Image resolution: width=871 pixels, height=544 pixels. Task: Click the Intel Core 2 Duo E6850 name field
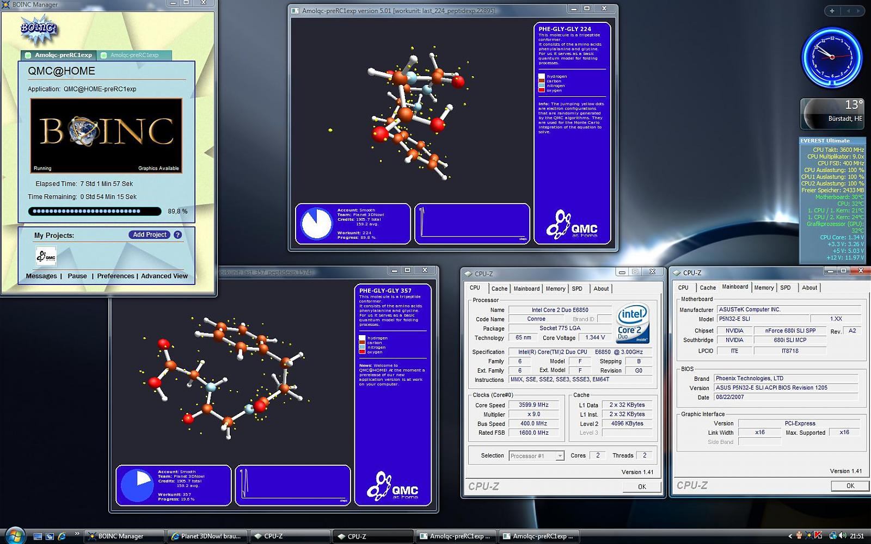560,310
